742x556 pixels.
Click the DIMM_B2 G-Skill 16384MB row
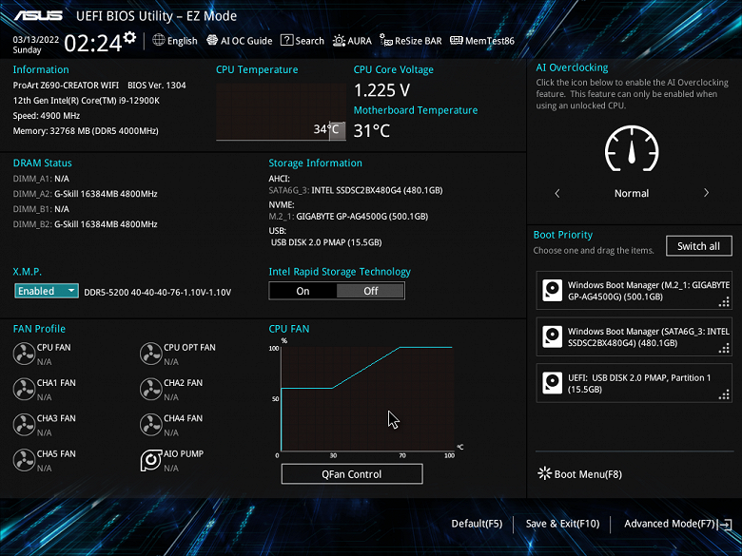pyautogui.click(x=86, y=224)
